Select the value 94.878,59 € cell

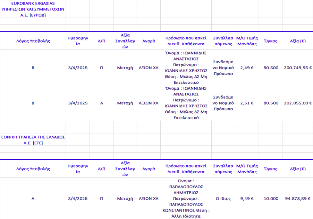[x=298, y=199]
